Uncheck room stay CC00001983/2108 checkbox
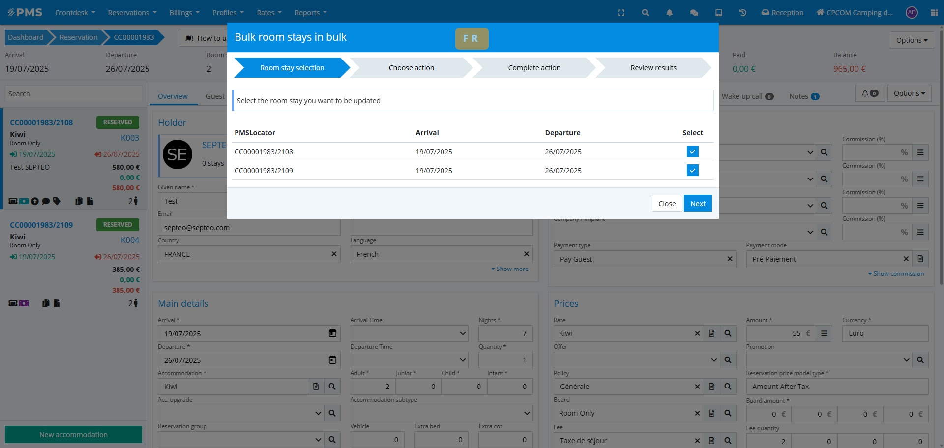 pos(692,151)
